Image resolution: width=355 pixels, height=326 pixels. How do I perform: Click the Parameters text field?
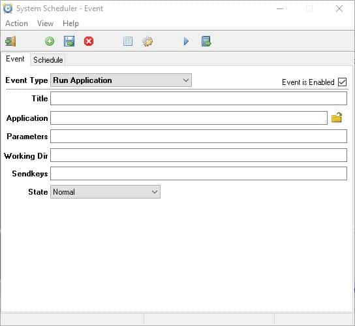click(198, 137)
